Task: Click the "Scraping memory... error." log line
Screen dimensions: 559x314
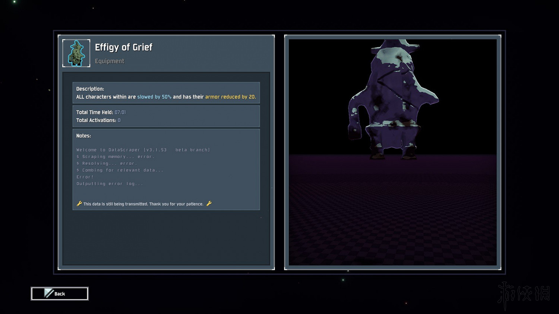Action: (x=116, y=157)
